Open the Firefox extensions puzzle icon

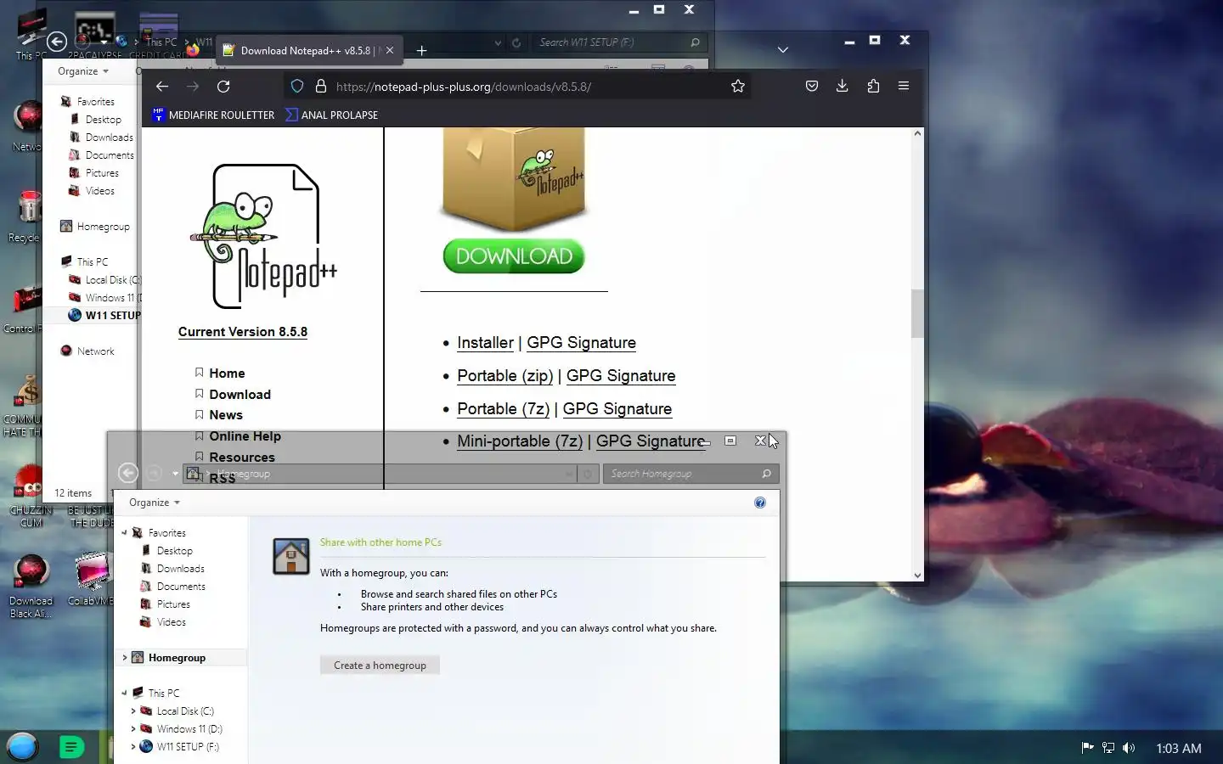pos(873,86)
